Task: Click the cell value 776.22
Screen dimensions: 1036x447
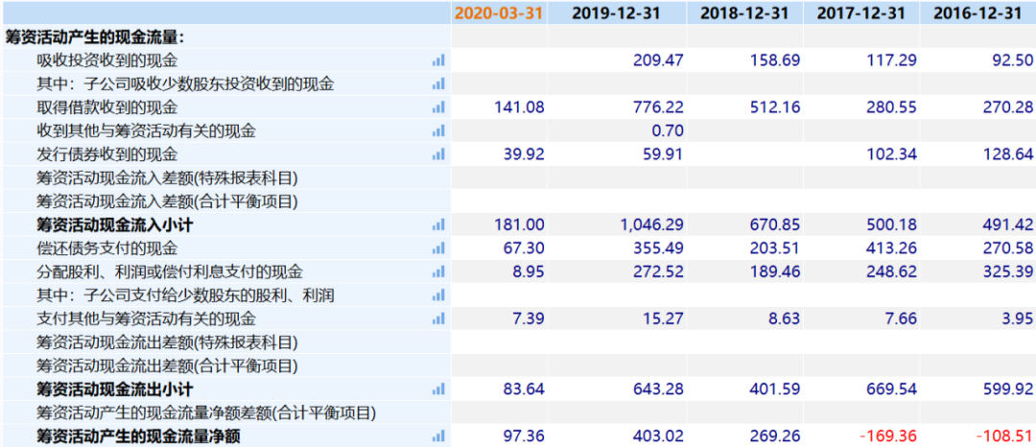Action: click(657, 107)
